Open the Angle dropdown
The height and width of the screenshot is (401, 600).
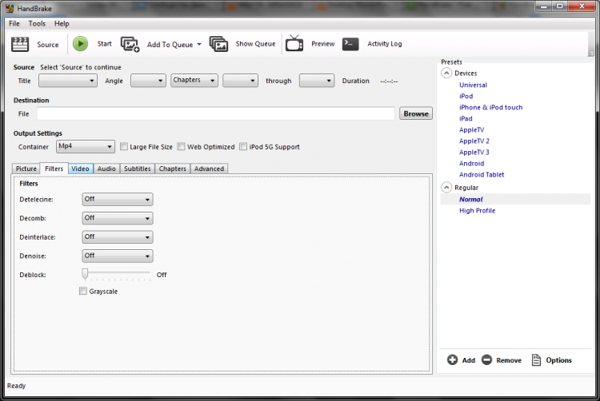[148, 81]
